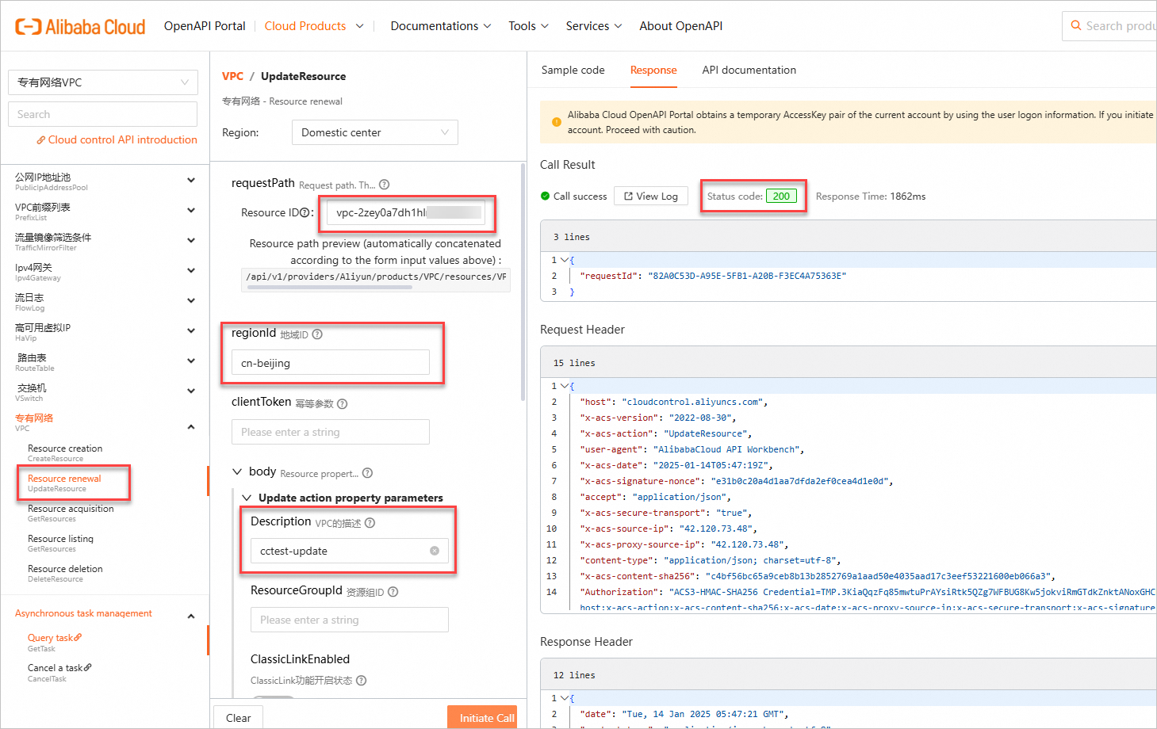Collapse the body section
This screenshot has width=1157, height=729.
[237, 471]
